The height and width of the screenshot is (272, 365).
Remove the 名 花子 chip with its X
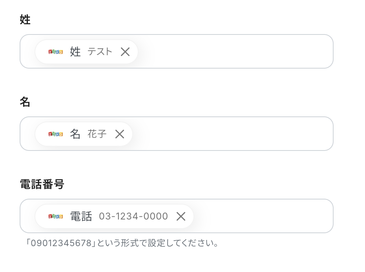point(120,134)
